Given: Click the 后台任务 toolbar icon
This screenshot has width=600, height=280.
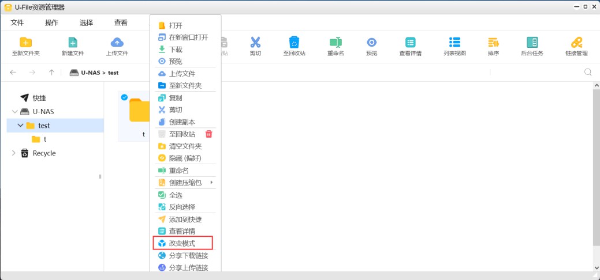Looking at the screenshot, I should pyautogui.click(x=532, y=43).
